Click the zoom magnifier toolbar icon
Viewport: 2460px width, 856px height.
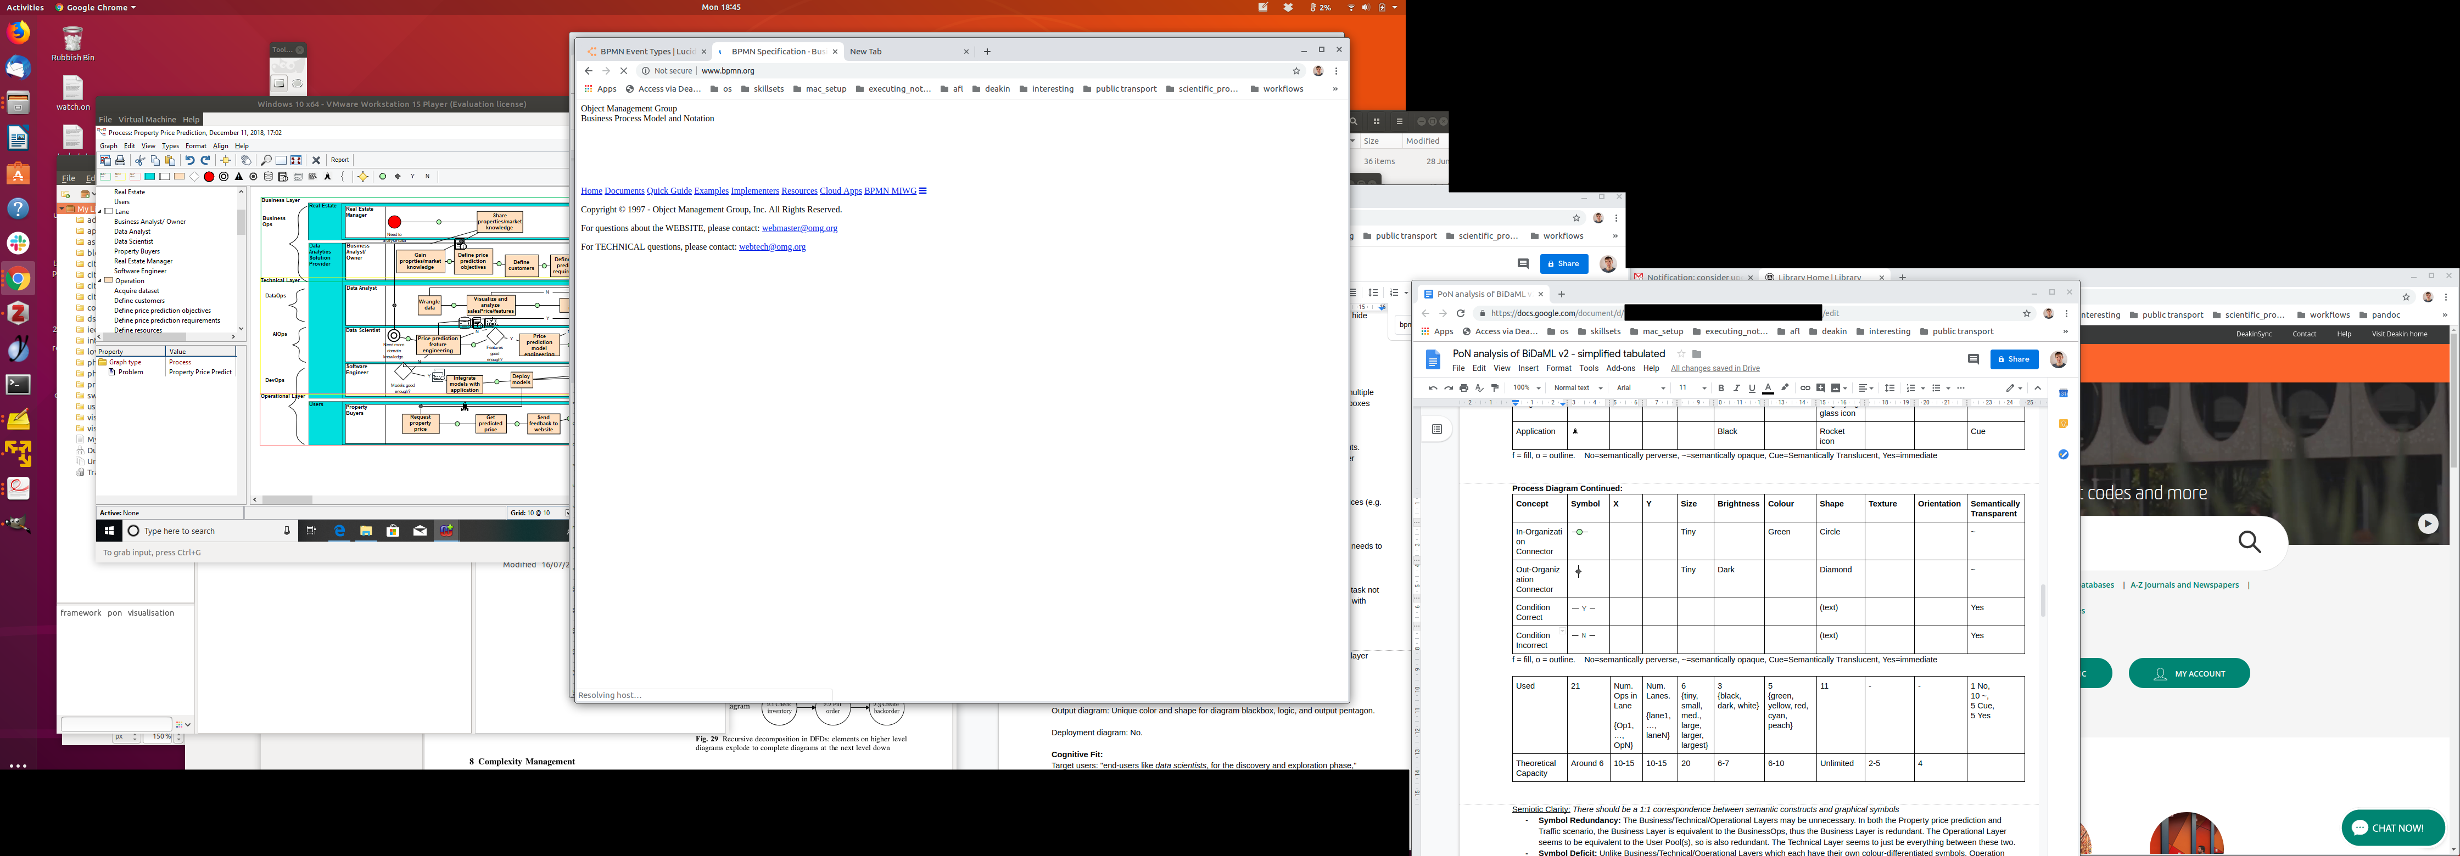(266, 160)
